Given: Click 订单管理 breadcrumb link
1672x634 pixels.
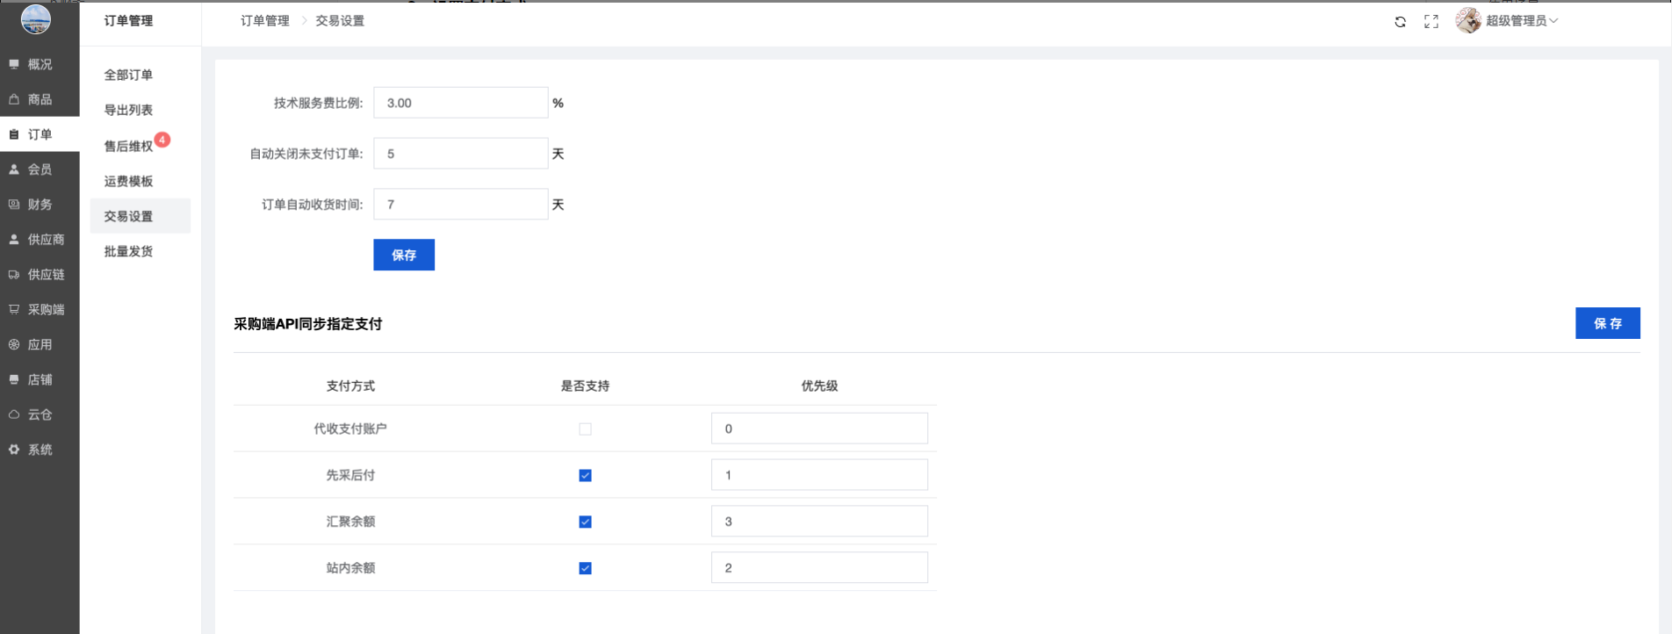Looking at the screenshot, I should click(264, 21).
